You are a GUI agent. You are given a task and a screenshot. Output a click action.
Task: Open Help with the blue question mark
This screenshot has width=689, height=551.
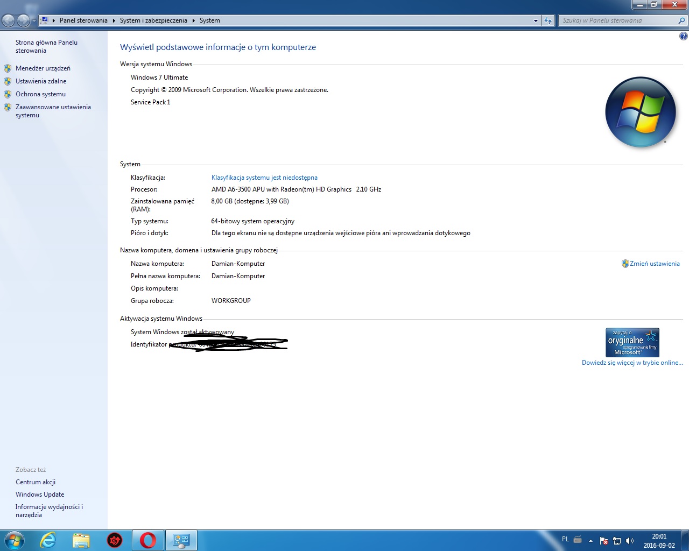tap(683, 37)
